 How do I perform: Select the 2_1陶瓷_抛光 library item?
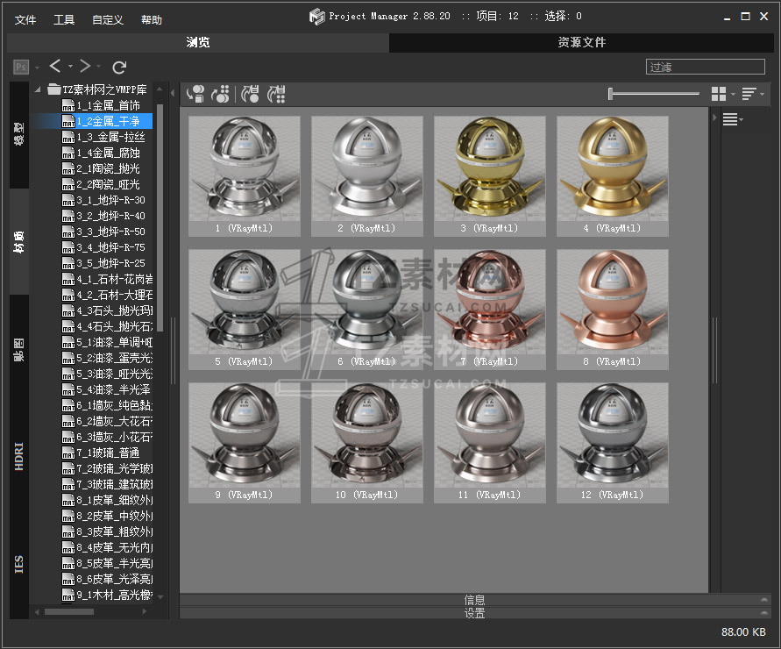click(107, 168)
